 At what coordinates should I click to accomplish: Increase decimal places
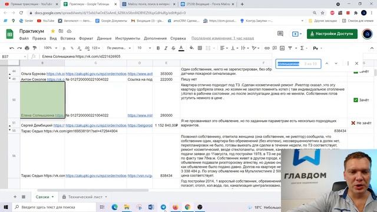click(87, 48)
